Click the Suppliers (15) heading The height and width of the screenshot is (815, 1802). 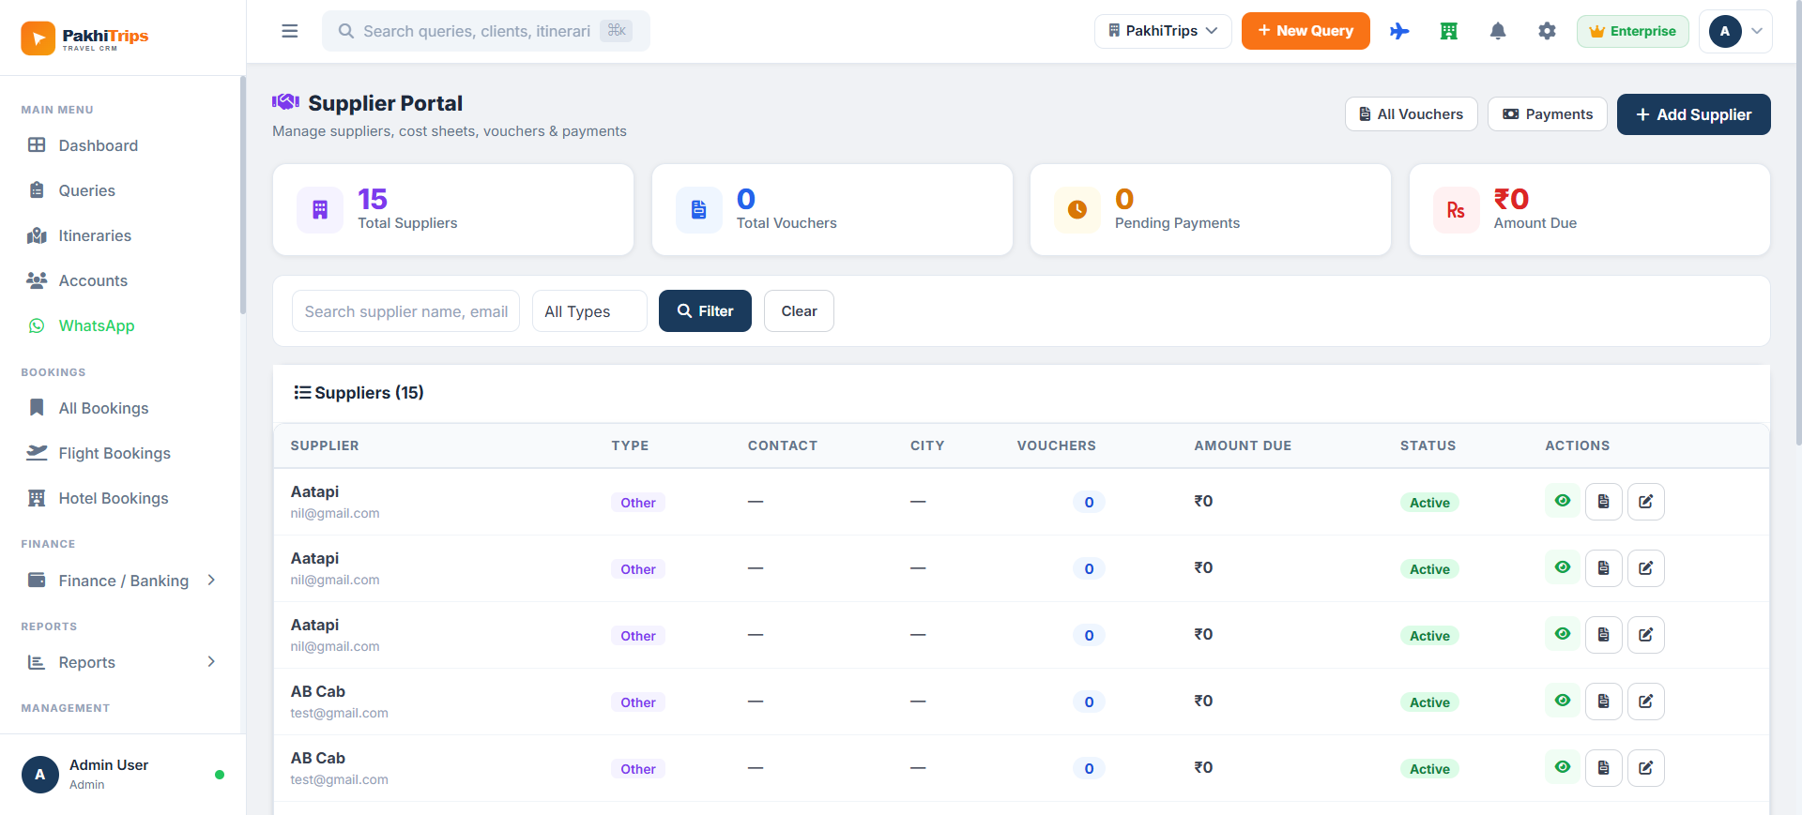pos(359,393)
